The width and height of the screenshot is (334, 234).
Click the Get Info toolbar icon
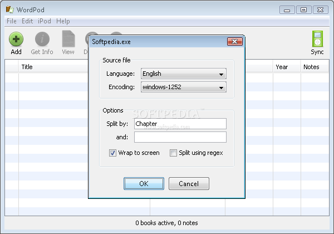point(42,40)
